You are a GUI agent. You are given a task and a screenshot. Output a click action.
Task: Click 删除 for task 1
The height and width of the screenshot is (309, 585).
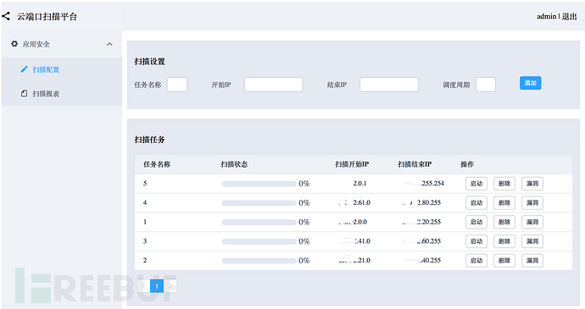click(x=504, y=222)
